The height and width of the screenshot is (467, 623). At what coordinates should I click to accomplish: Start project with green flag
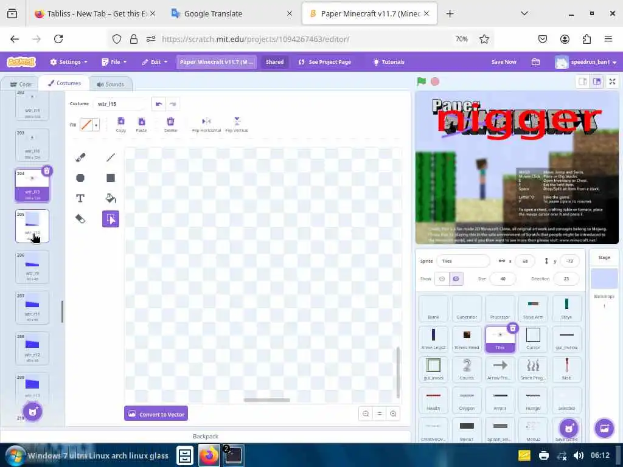point(422,81)
